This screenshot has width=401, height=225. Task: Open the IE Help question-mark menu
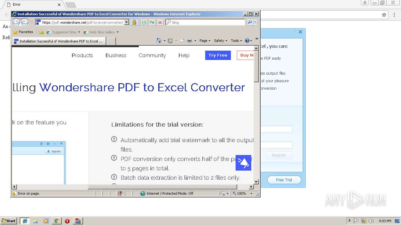tap(248, 41)
